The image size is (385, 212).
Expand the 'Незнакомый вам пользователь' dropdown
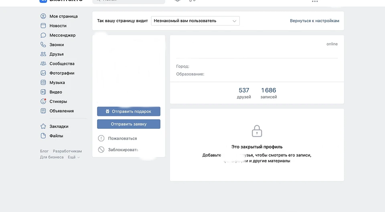195,21
